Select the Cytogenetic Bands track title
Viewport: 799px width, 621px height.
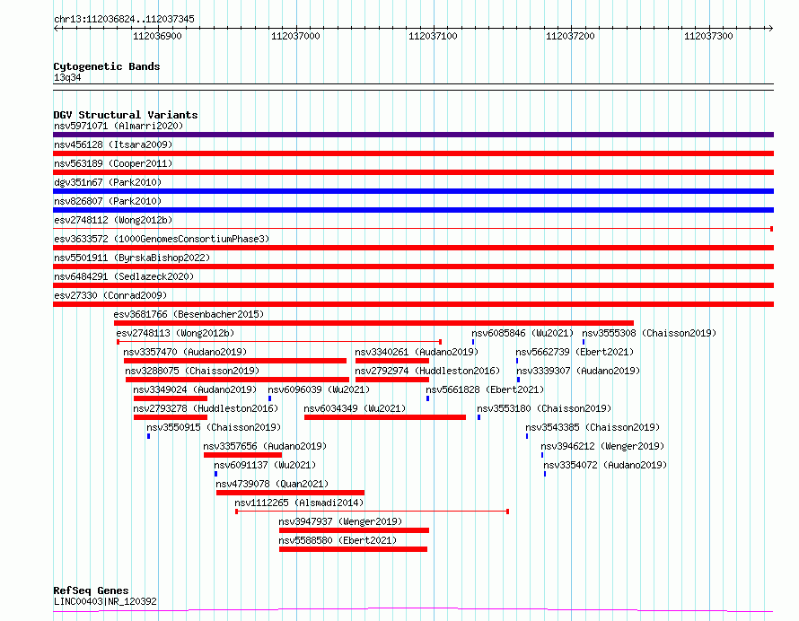(x=107, y=66)
